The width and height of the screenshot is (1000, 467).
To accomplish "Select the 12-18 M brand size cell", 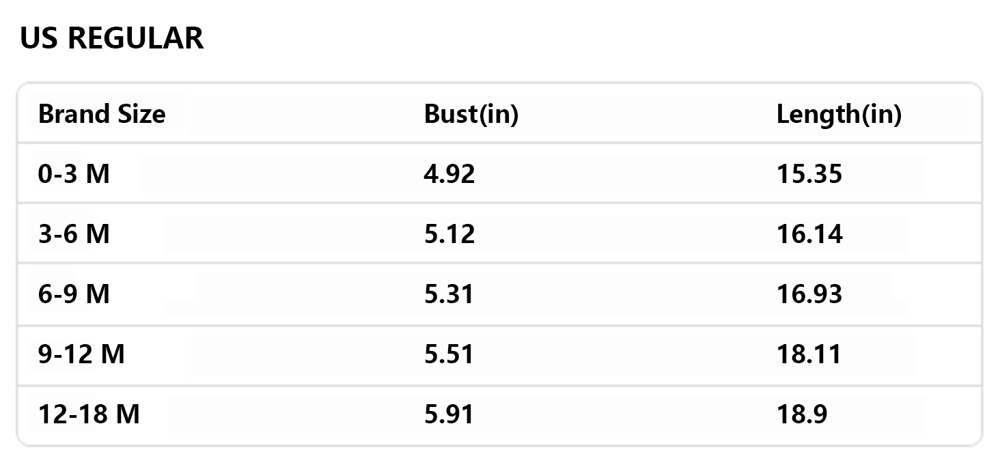I will (89, 414).
